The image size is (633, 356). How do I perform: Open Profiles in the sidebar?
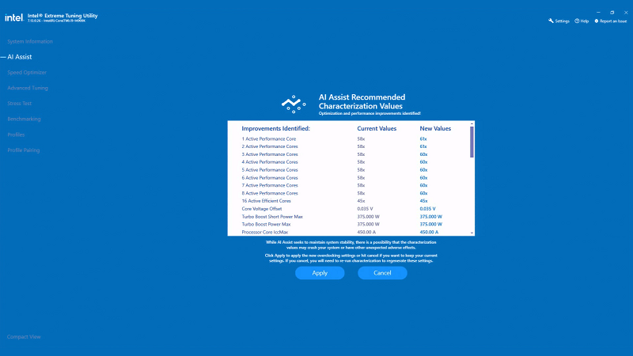[16, 134]
